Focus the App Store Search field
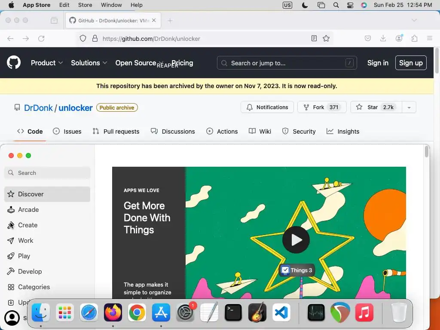This screenshot has width=440, height=330. [47, 173]
